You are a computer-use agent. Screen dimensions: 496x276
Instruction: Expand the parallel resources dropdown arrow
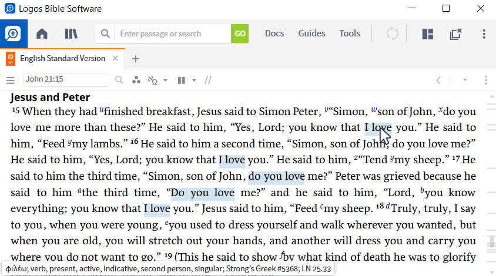(x=194, y=80)
